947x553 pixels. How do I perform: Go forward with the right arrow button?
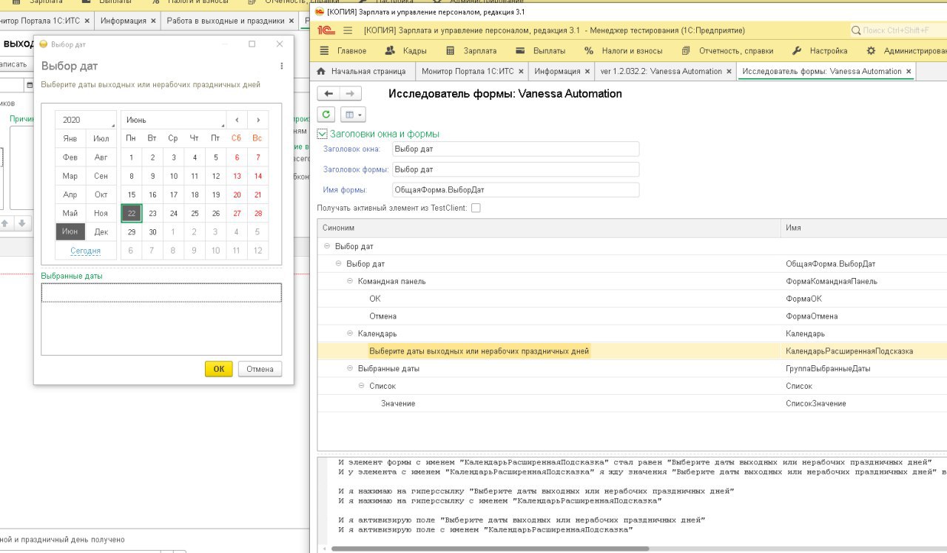click(x=351, y=94)
